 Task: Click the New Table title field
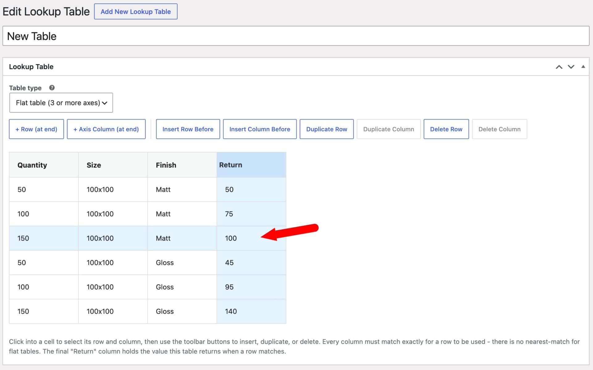296,36
